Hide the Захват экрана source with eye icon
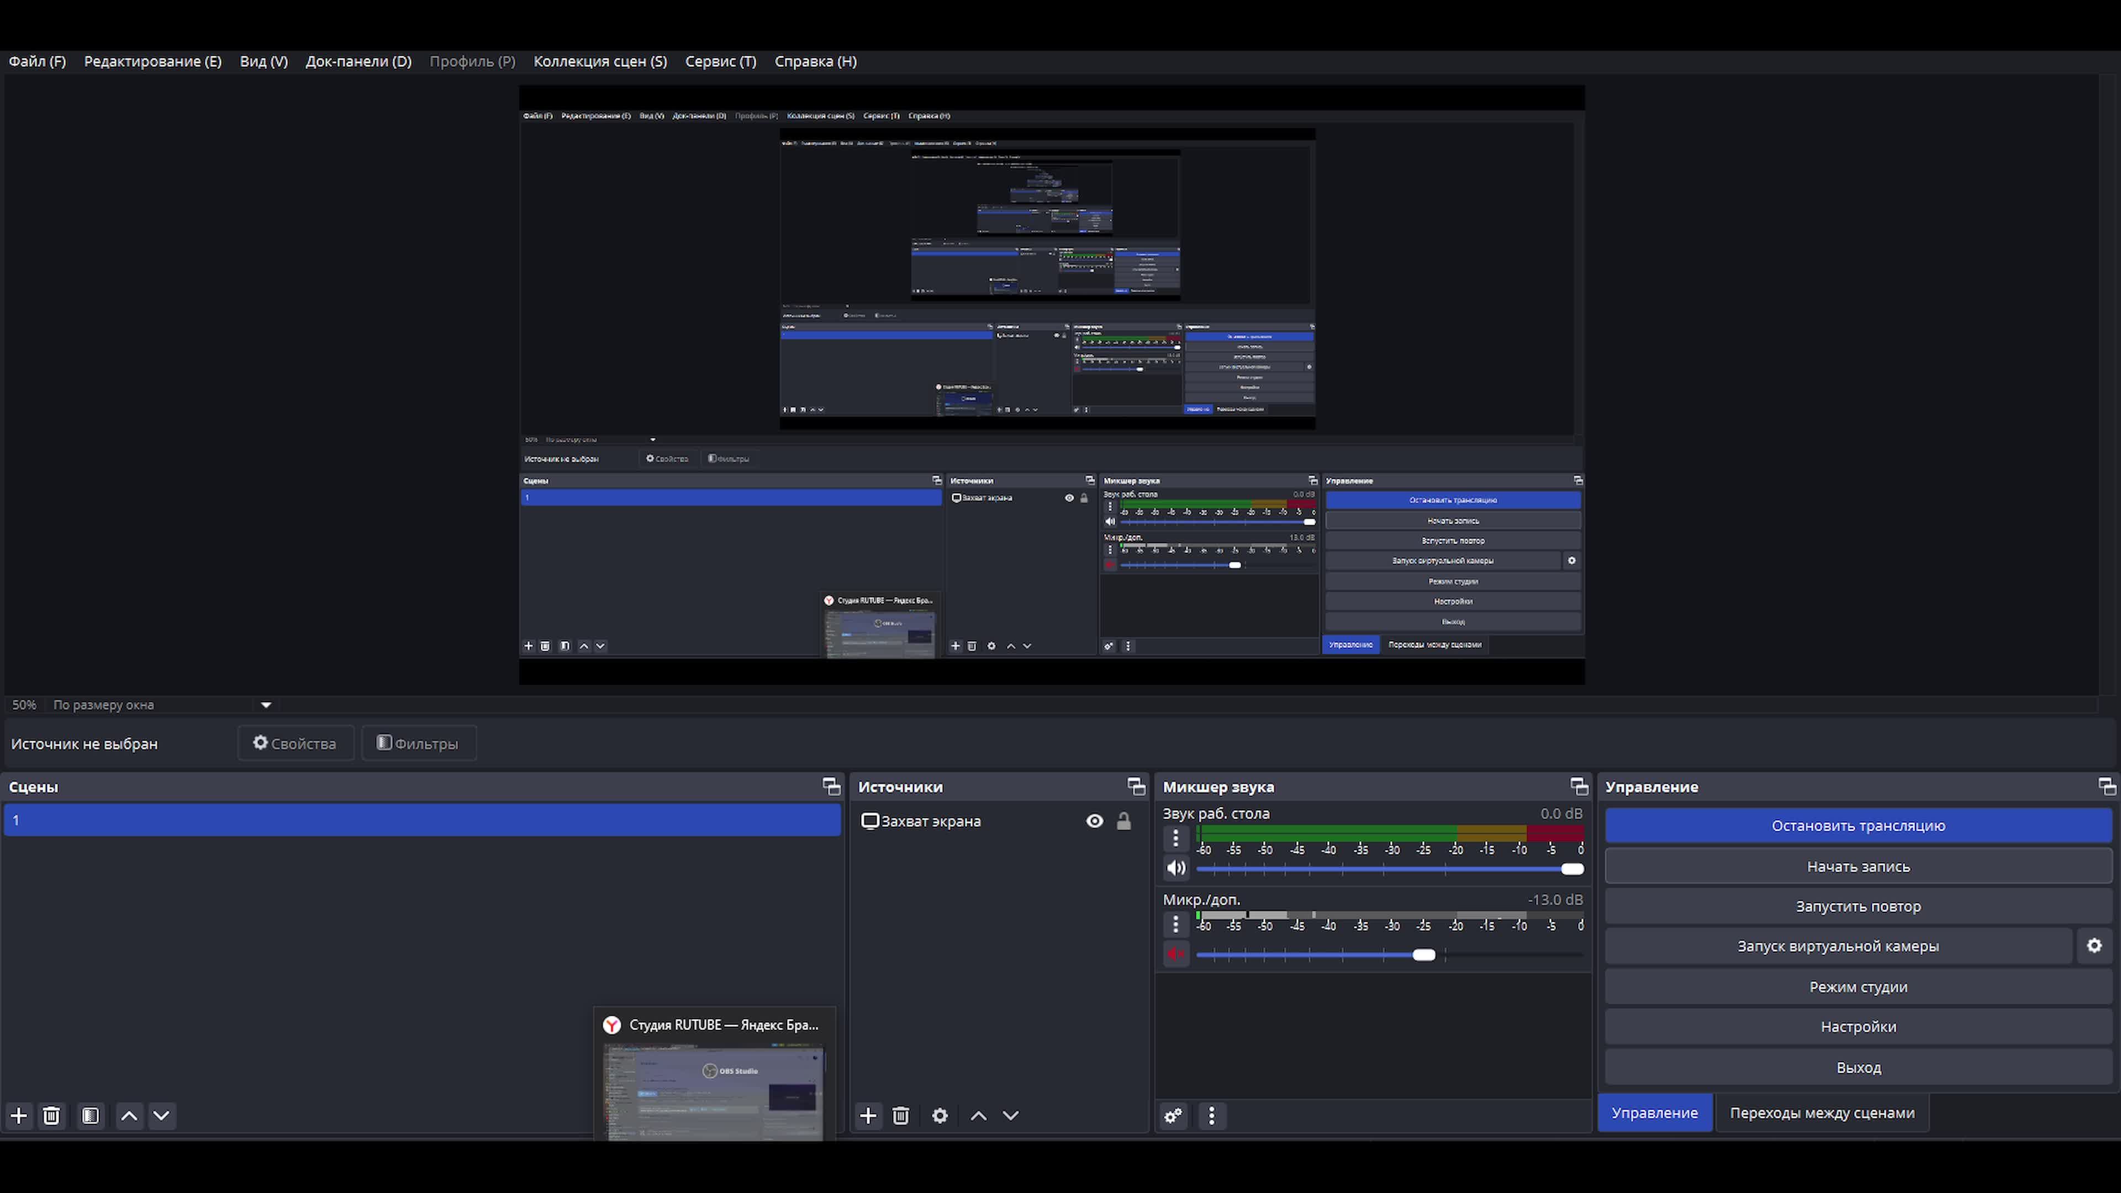The height and width of the screenshot is (1193, 2121). [x=1094, y=821]
